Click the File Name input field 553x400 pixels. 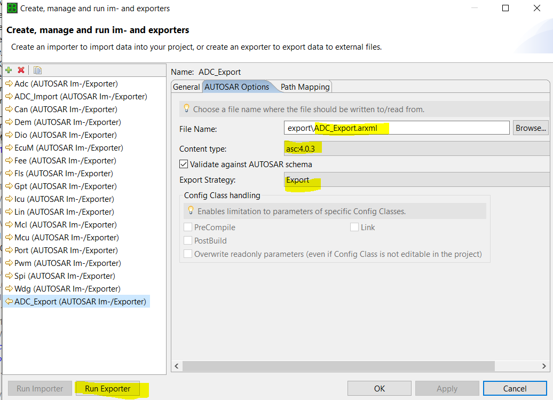(397, 128)
